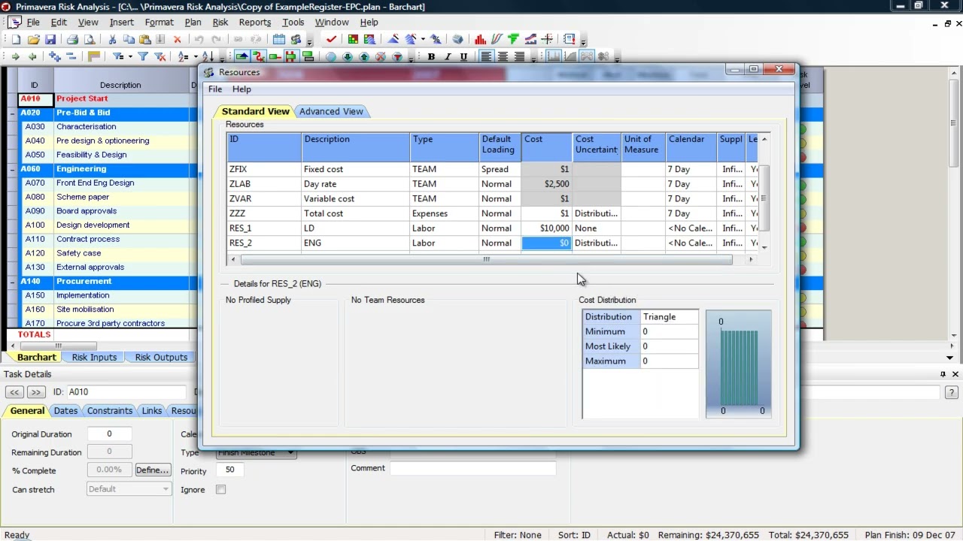Go to previous task with << button

pos(14,392)
